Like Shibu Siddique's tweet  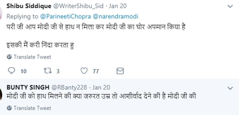[x=84, y=71]
